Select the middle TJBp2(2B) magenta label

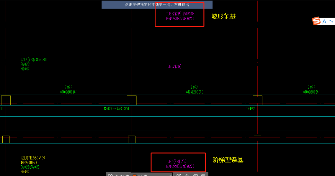(174, 67)
